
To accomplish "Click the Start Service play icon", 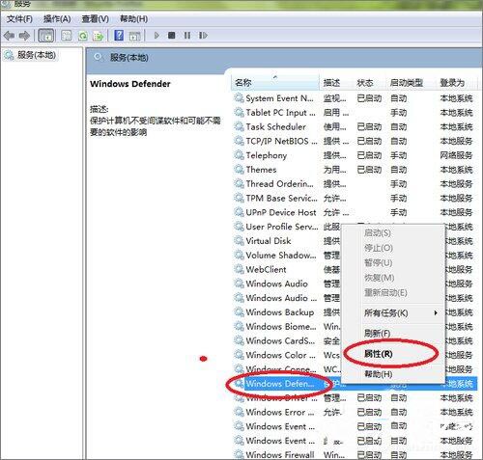I will 156,36.
